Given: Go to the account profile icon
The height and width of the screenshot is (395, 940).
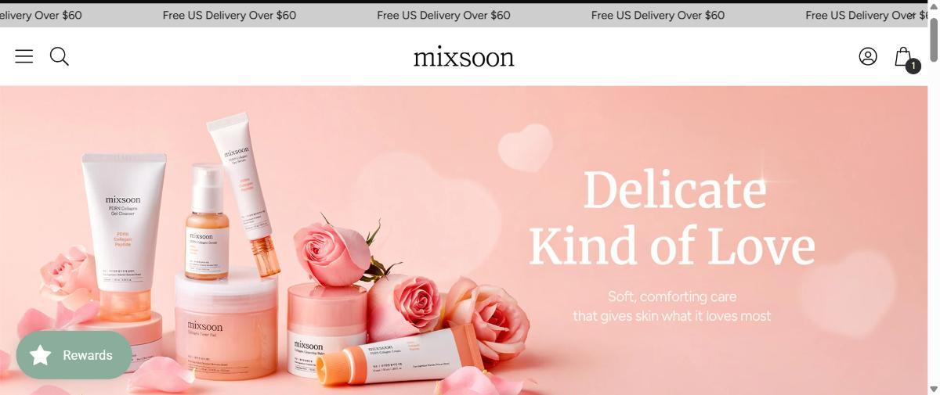Looking at the screenshot, I should coord(868,56).
